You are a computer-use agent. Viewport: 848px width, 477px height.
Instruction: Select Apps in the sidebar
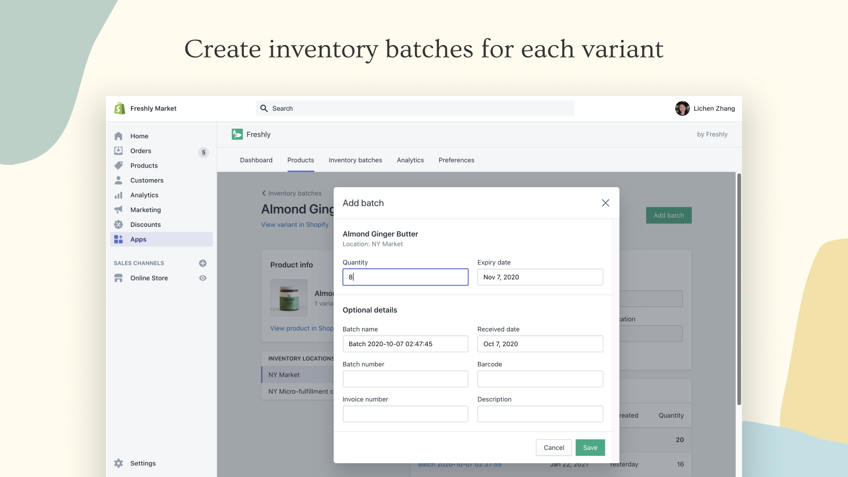(x=162, y=239)
